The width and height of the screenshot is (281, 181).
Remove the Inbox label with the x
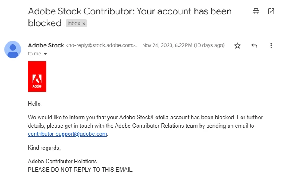click(84, 24)
